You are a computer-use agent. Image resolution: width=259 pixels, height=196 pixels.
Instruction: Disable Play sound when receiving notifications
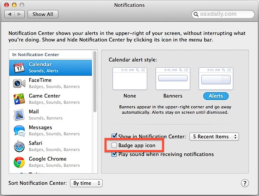(114, 154)
